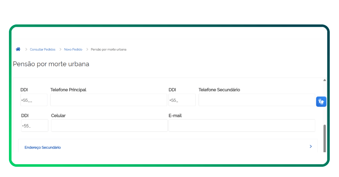The height and width of the screenshot is (177, 339).
Task: Click the scrollbar up arrow
Action: [x=324, y=80]
